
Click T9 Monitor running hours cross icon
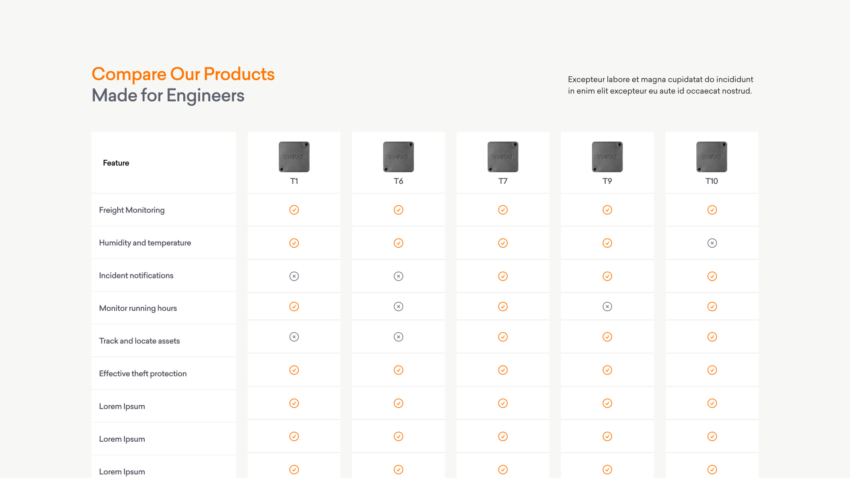pyautogui.click(x=607, y=306)
